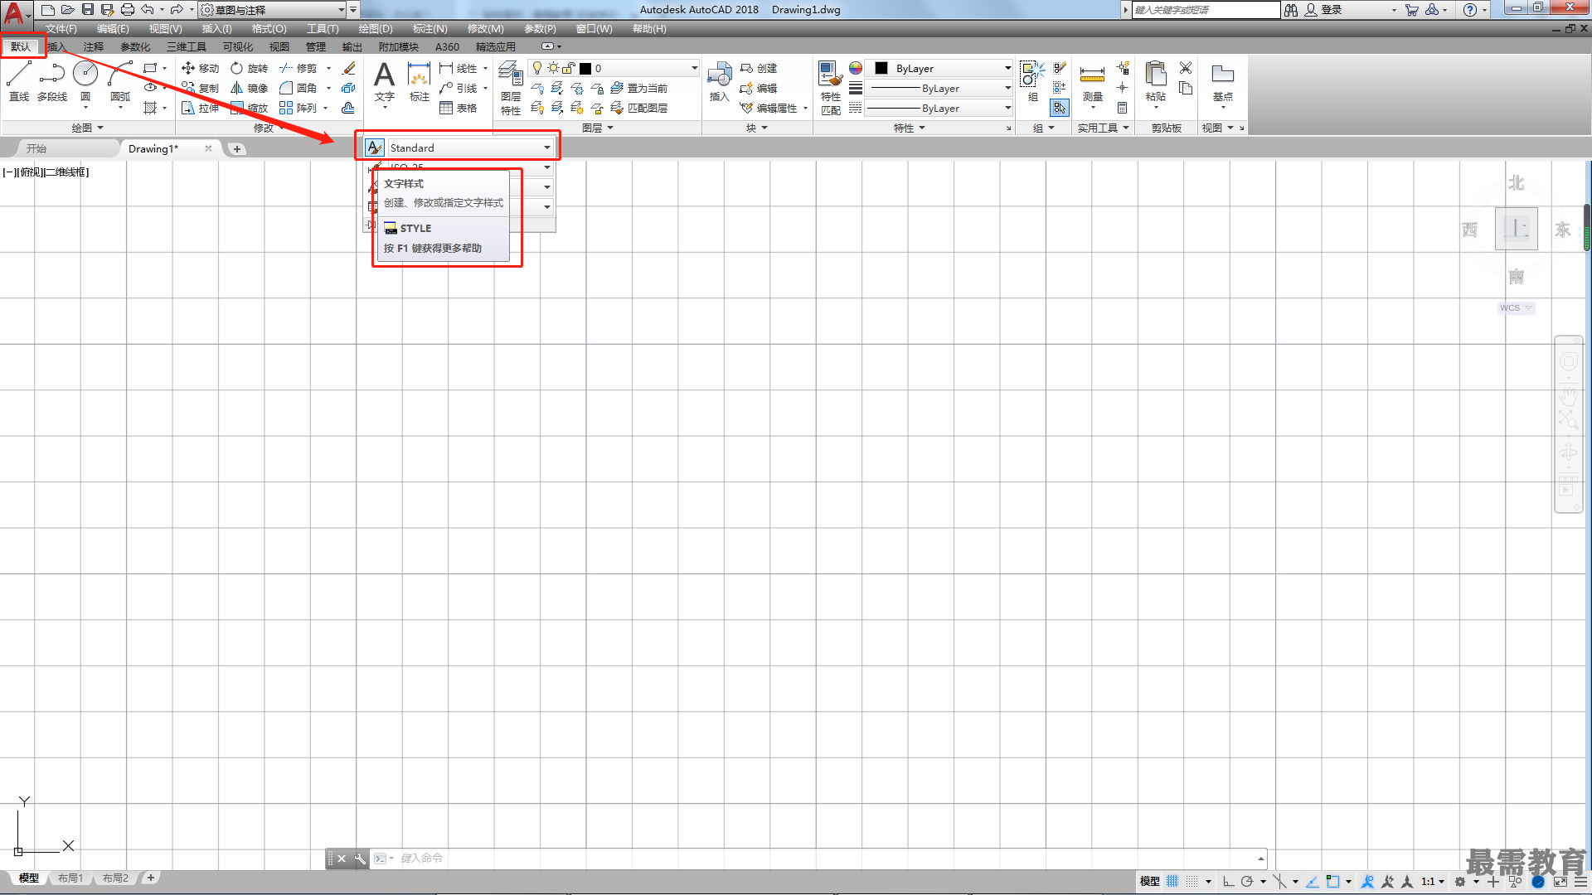The height and width of the screenshot is (895, 1592).
Task: Switch to the 布局1 layout tab
Action: tap(70, 878)
